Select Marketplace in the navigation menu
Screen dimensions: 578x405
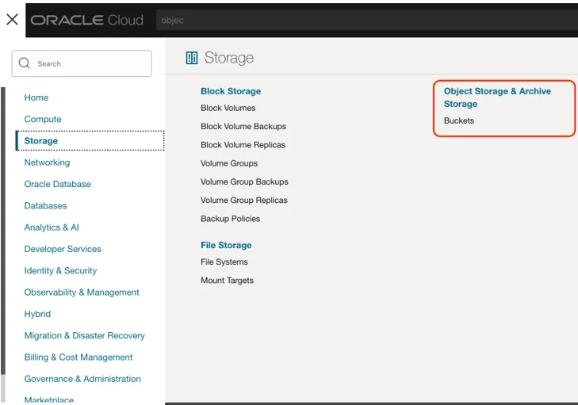(49, 399)
